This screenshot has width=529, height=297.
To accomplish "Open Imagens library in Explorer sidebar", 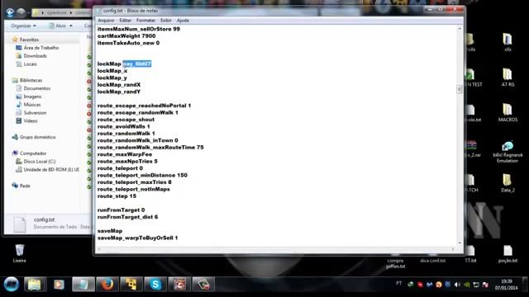I will pos(32,97).
